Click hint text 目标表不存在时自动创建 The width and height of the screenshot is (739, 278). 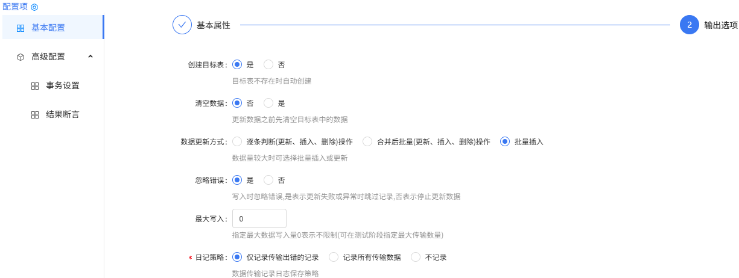(x=272, y=81)
